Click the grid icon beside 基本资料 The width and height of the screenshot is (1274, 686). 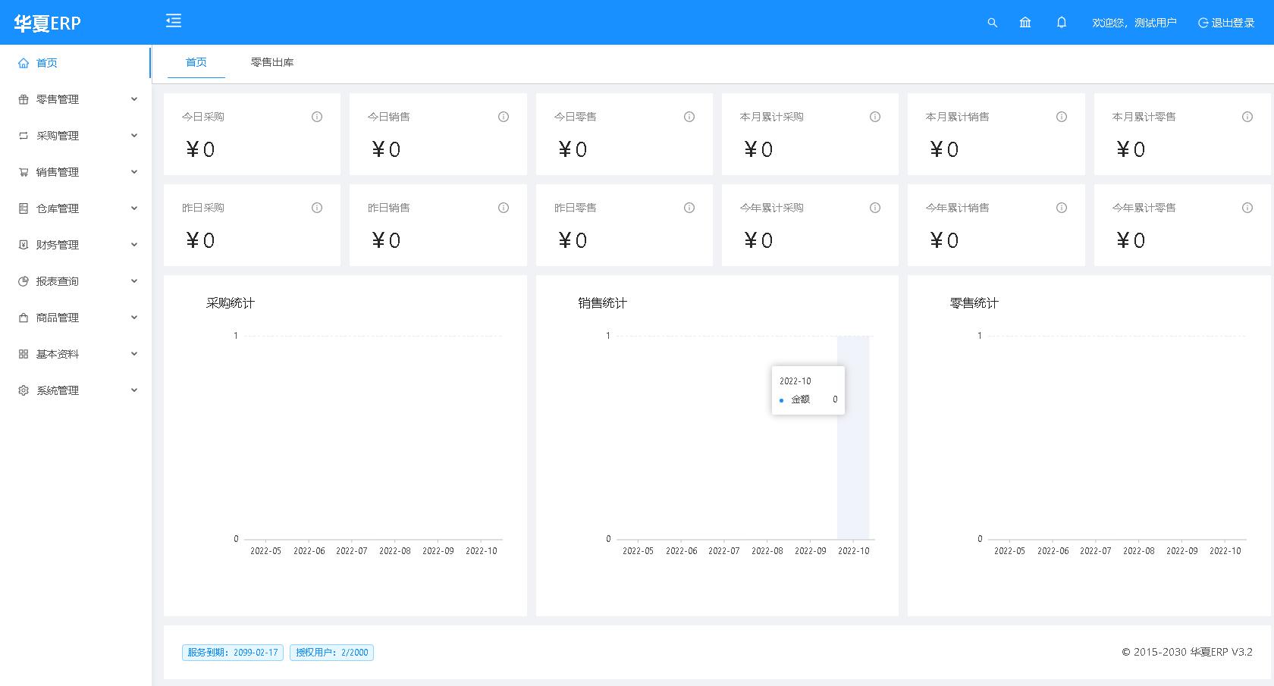[x=24, y=354]
